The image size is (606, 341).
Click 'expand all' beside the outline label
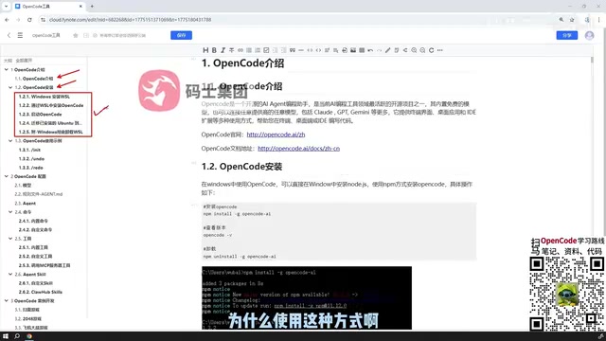click(x=24, y=61)
